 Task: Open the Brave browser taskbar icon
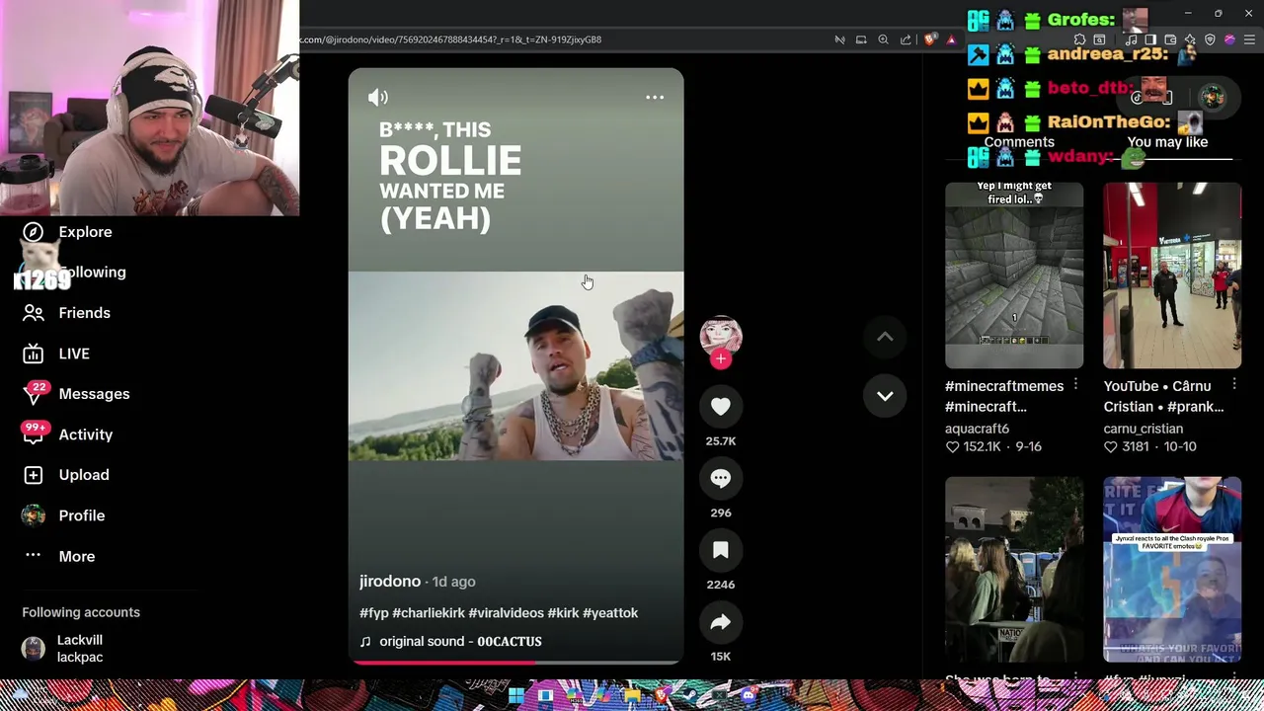point(662,695)
